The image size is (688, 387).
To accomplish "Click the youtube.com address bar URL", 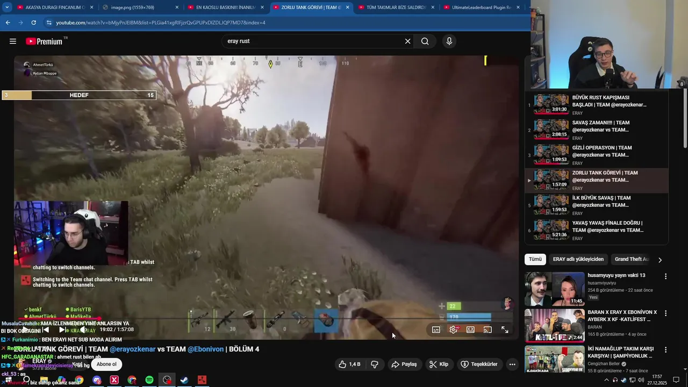I will [161, 23].
